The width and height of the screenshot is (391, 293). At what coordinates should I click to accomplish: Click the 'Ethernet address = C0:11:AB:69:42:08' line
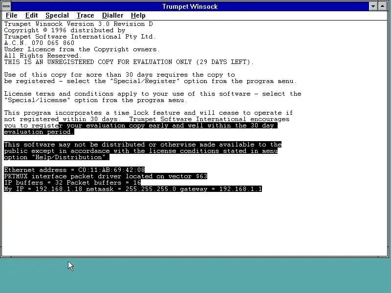tap(74, 170)
